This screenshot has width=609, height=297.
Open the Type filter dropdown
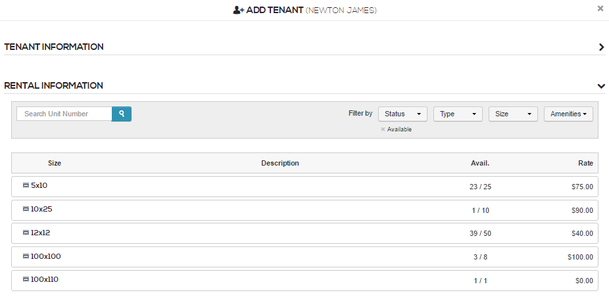pyautogui.click(x=458, y=114)
